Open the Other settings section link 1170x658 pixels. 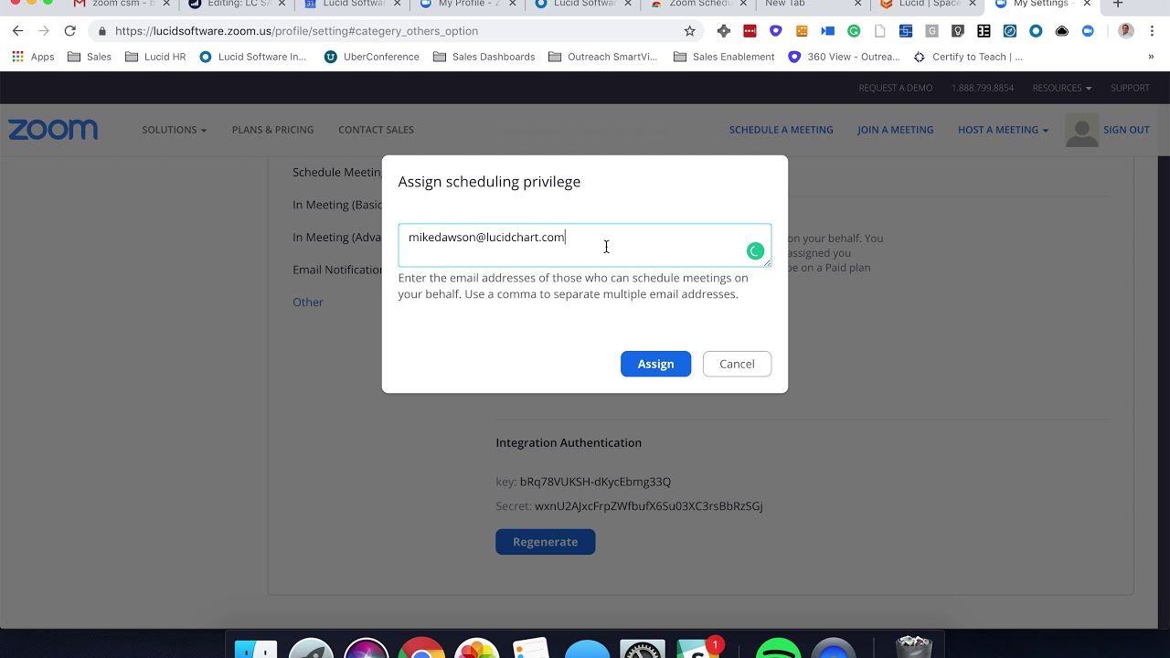(x=308, y=302)
